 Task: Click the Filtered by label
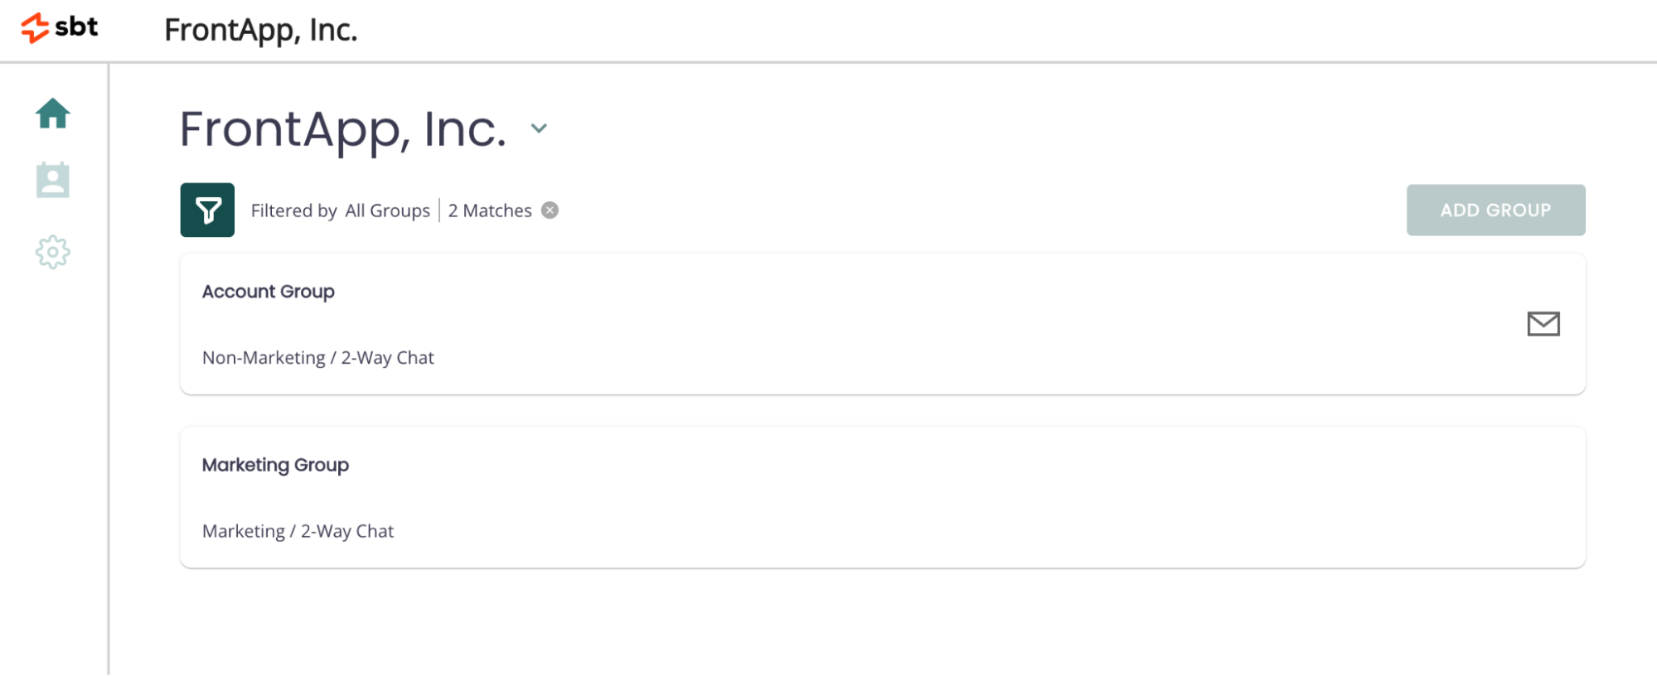(293, 210)
